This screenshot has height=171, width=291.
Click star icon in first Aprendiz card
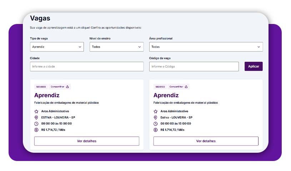point(36,111)
